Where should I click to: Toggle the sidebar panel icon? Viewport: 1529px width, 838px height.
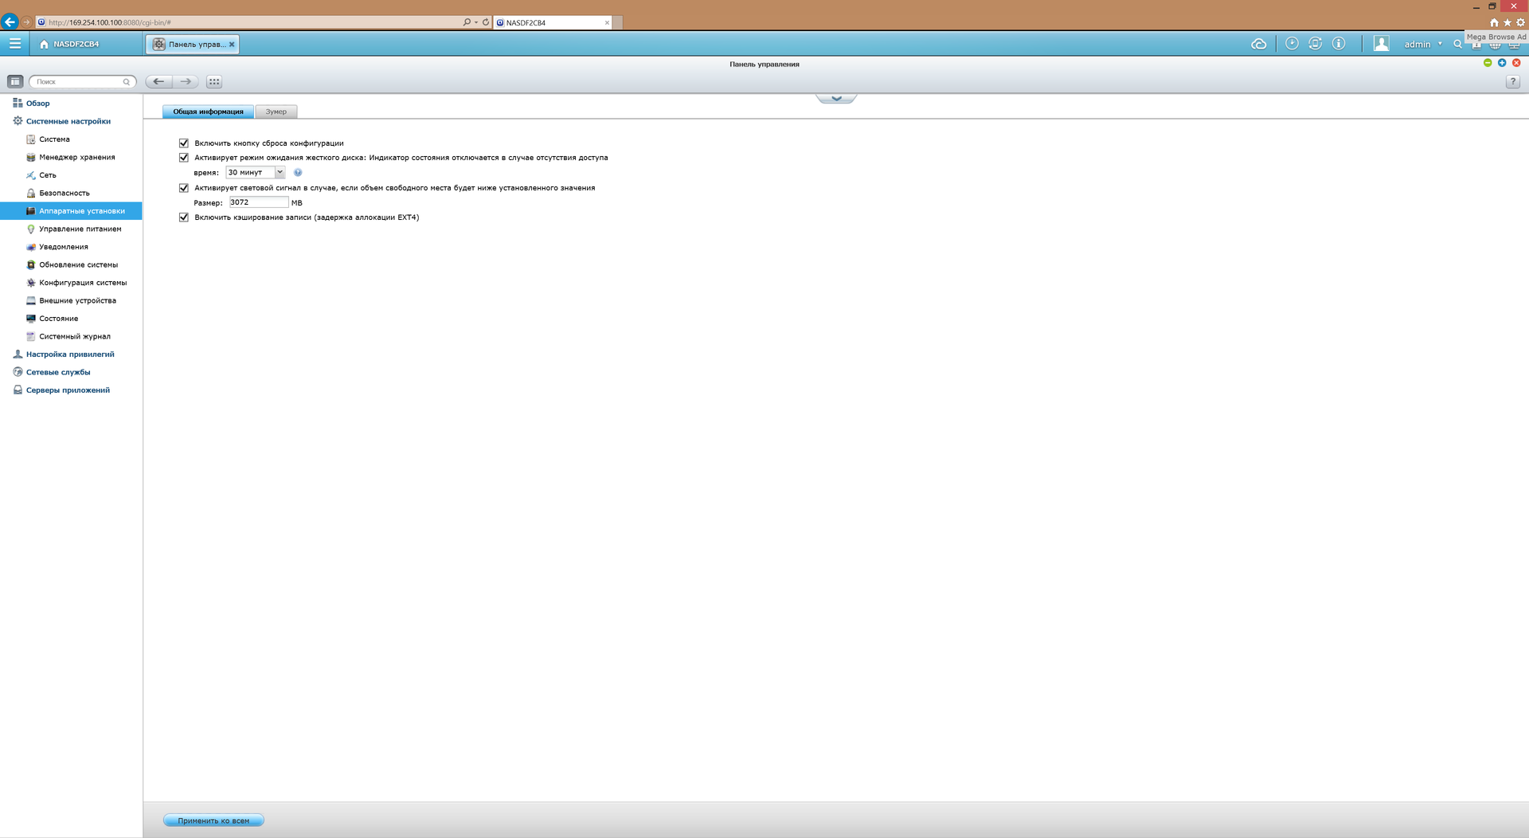(x=15, y=81)
